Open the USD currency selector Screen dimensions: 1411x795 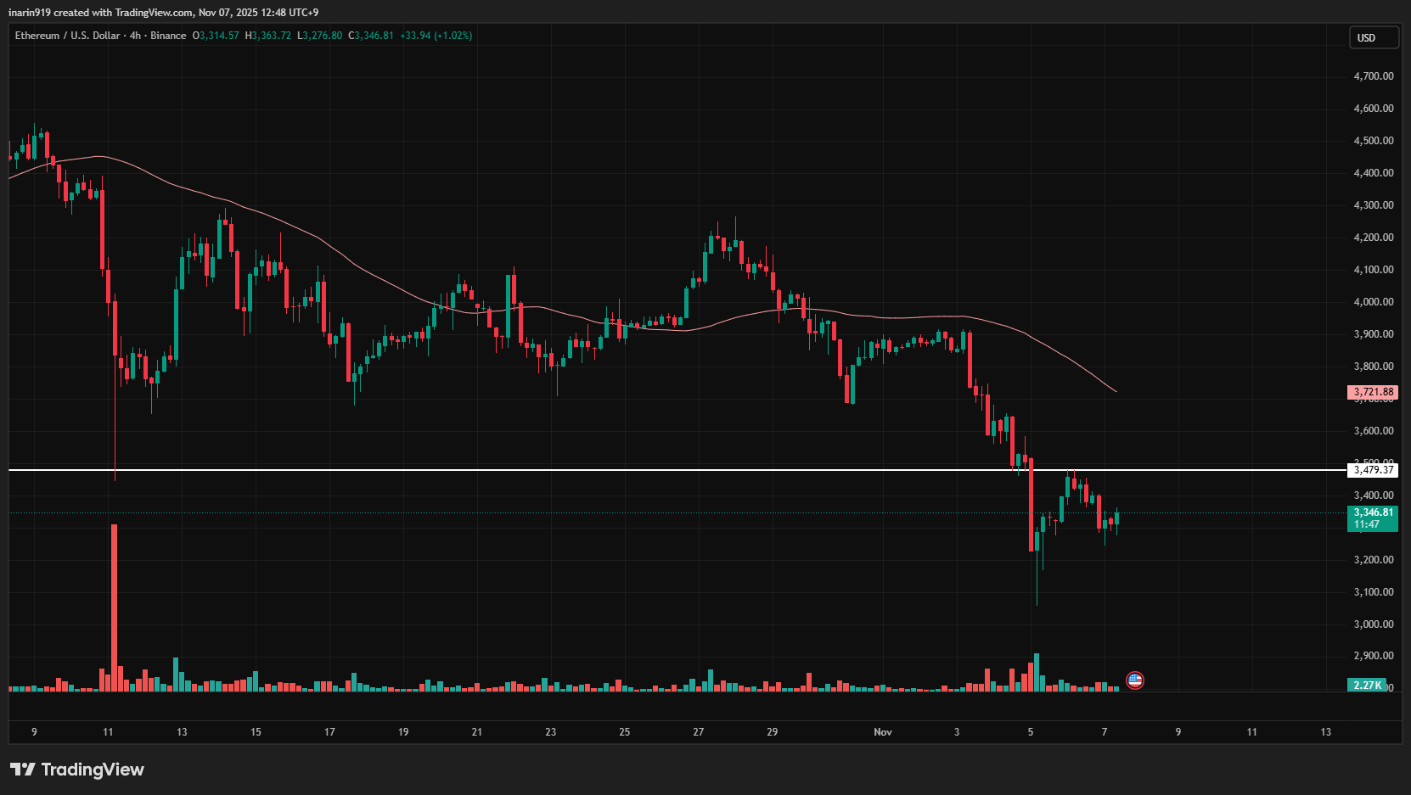click(1373, 37)
